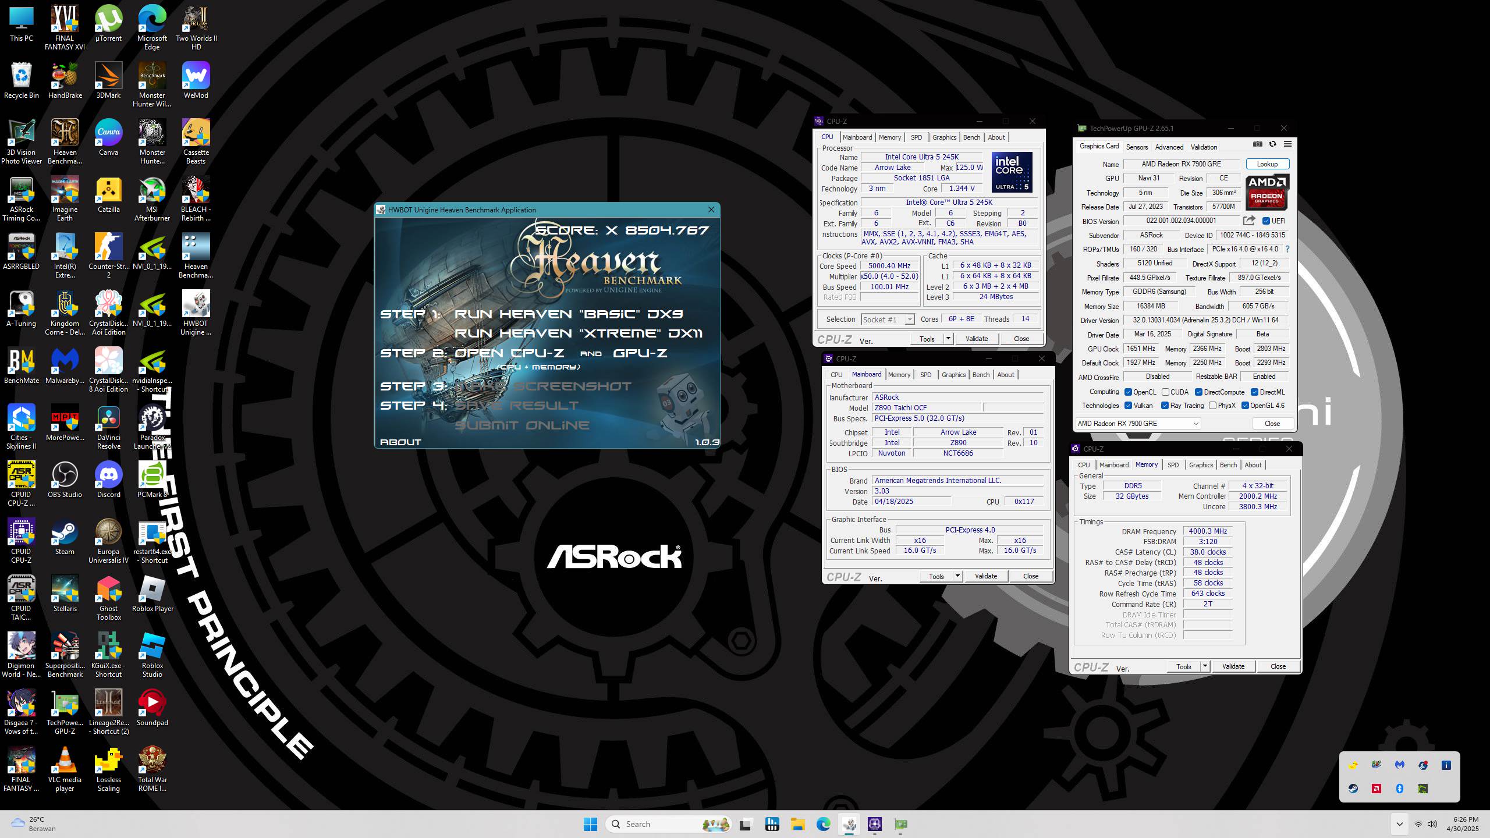Click the GPU-Z Close button
Viewport: 1490px width, 838px height.
[x=1272, y=424]
